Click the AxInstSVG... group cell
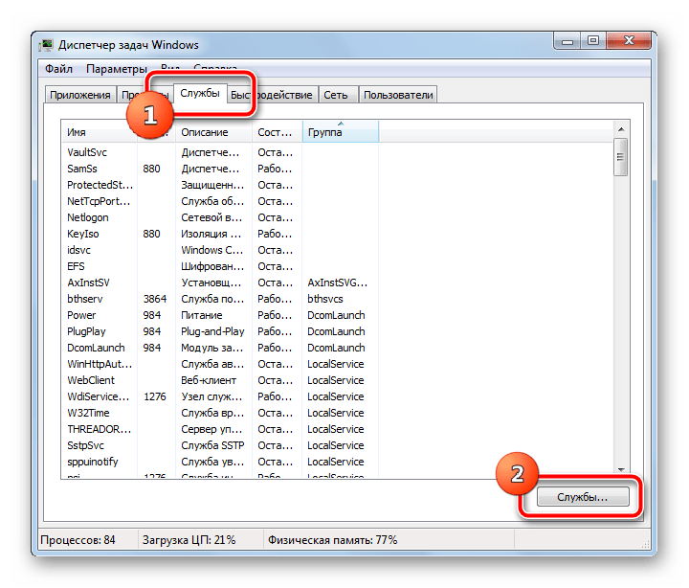Image resolution: width=689 pixels, height=588 pixels. click(x=338, y=283)
